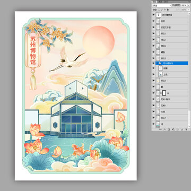Click the scrollbar down arrow in Layers panel
The height and width of the screenshot is (191, 191).
tap(189, 127)
